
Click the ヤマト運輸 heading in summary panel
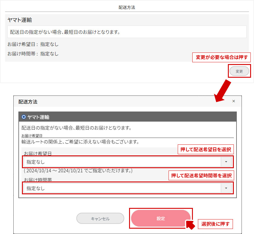pos(20,20)
